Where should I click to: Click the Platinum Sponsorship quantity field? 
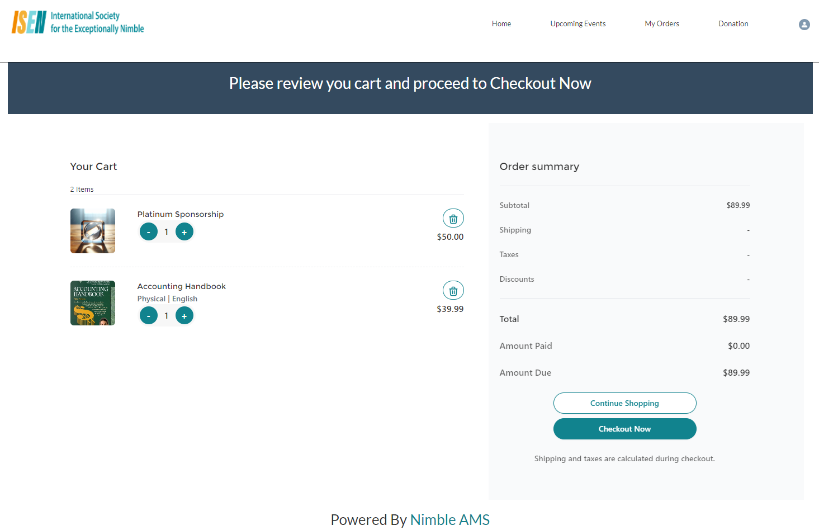167,231
